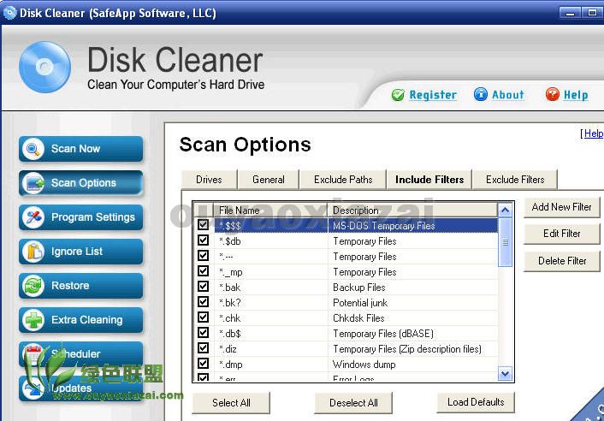Image resolution: width=604 pixels, height=421 pixels.
Task: Toggle the *.--- filter checkbox
Action: pos(203,256)
